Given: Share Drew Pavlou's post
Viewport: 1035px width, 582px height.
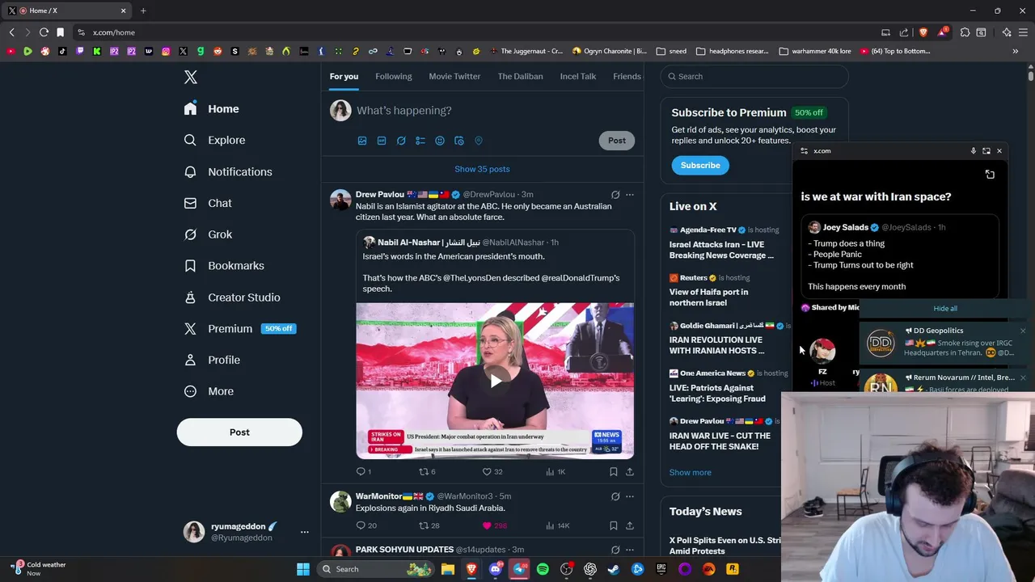Looking at the screenshot, I should tap(630, 471).
